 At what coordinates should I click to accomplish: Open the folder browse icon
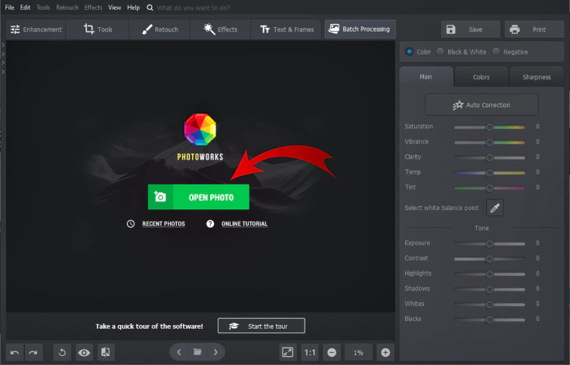click(x=197, y=352)
